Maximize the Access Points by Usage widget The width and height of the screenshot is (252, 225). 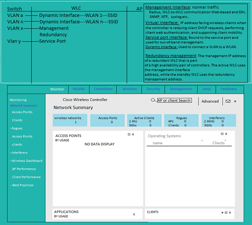(129, 134)
